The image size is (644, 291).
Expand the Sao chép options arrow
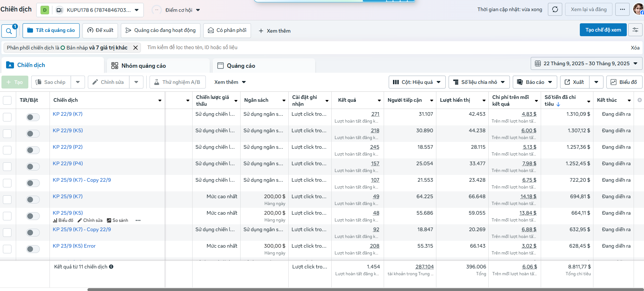click(x=78, y=82)
